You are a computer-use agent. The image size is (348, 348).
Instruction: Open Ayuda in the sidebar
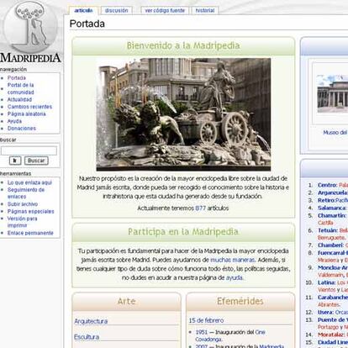tap(14, 121)
